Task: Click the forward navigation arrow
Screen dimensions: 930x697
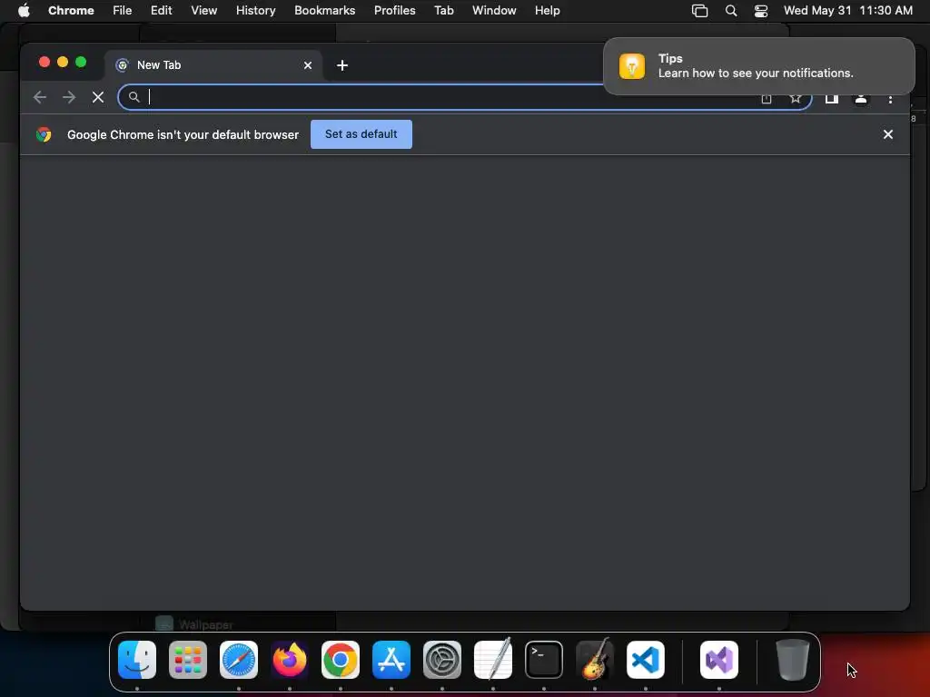Action: [69, 97]
